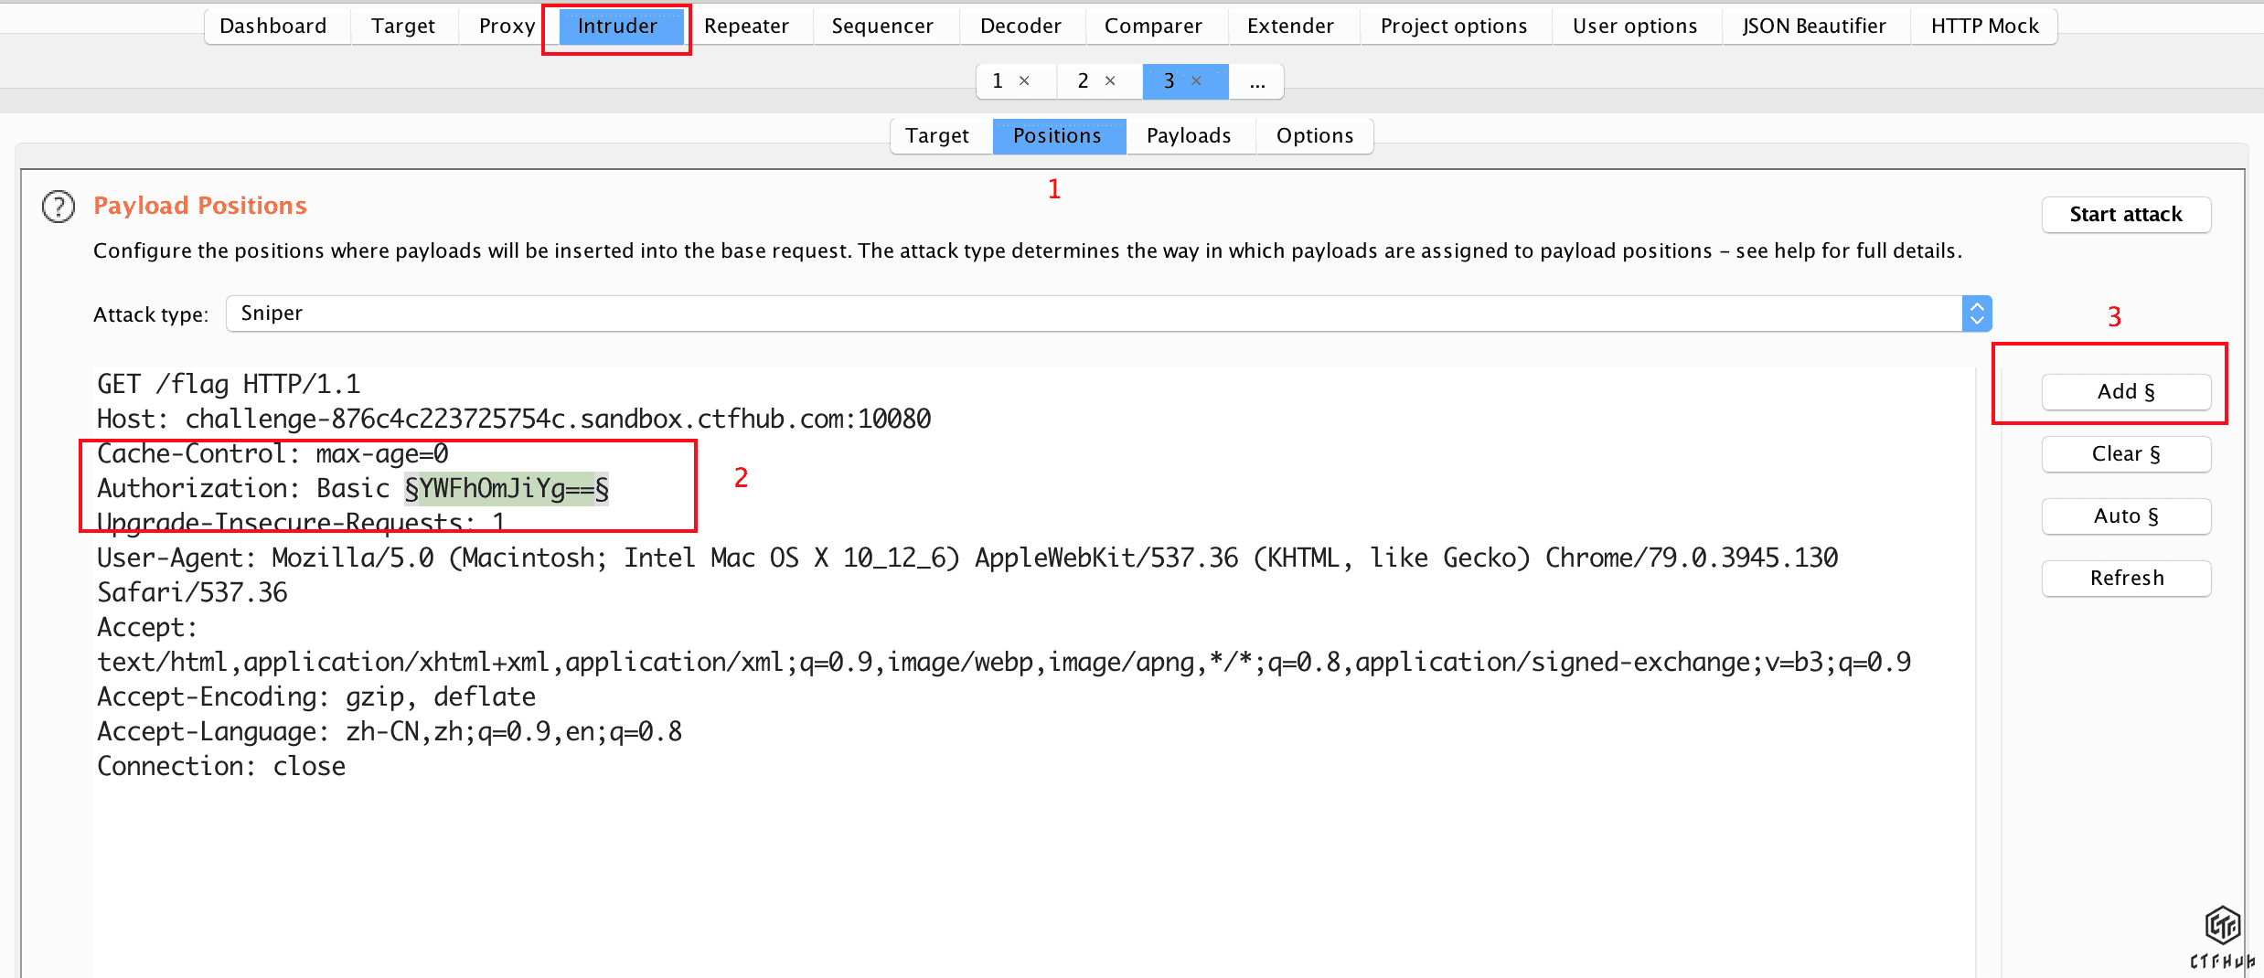Close Intruder attack tab 1
The image size is (2264, 978).
coord(1024,80)
